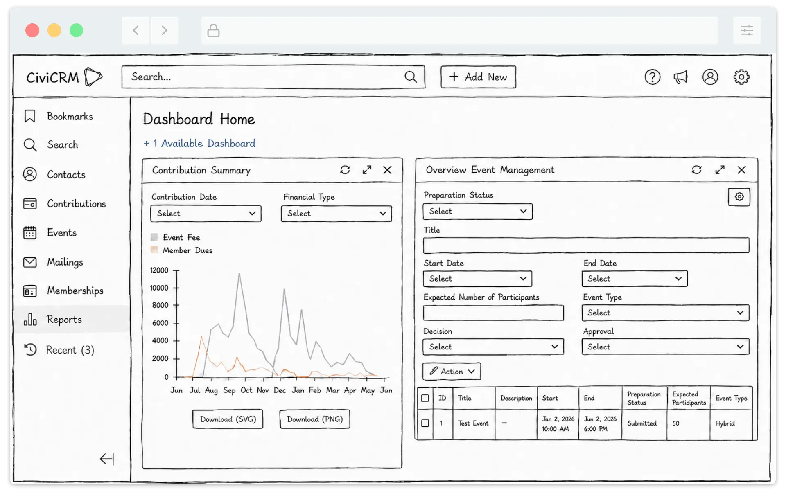Check the Test Event row checkbox

pos(425,423)
